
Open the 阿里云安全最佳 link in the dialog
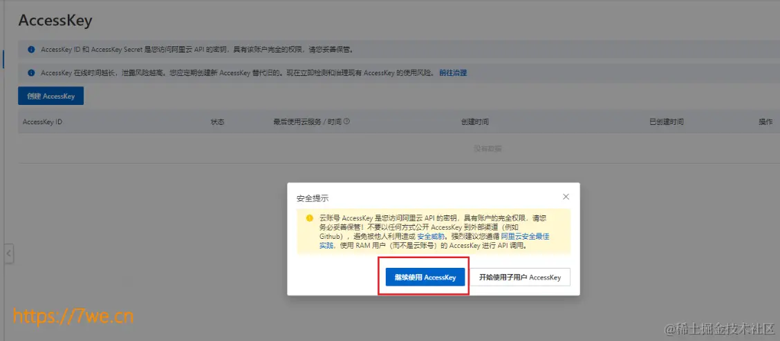coord(525,237)
